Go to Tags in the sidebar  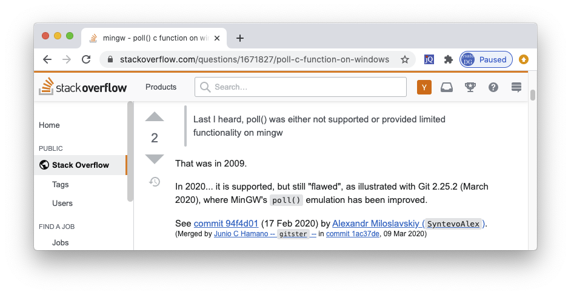[61, 185]
